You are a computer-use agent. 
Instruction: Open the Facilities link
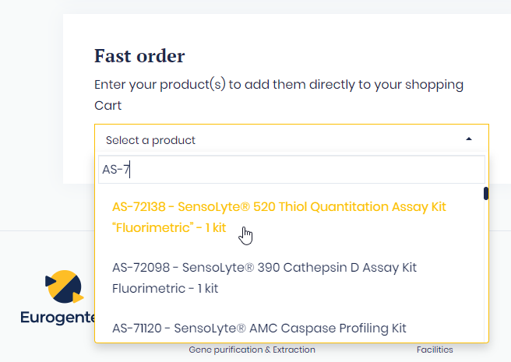click(x=435, y=350)
